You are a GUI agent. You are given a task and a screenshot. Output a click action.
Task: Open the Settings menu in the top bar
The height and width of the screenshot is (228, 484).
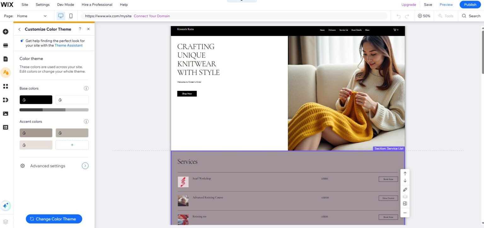42,4
